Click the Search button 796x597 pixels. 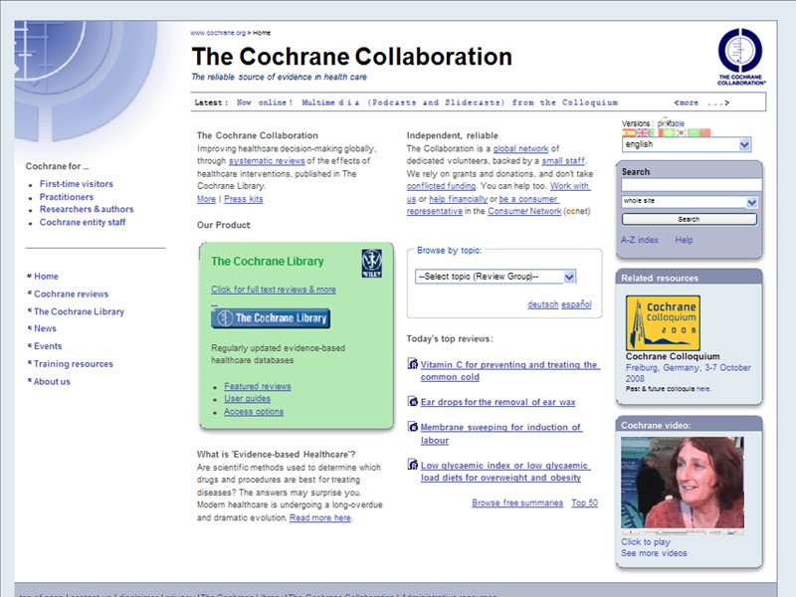pyautogui.click(x=690, y=219)
